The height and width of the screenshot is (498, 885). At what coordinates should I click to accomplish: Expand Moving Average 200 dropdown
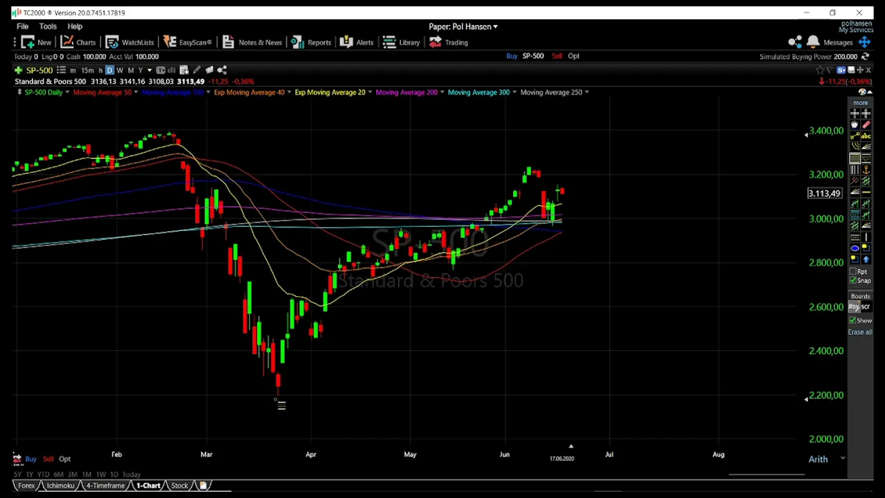click(442, 92)
